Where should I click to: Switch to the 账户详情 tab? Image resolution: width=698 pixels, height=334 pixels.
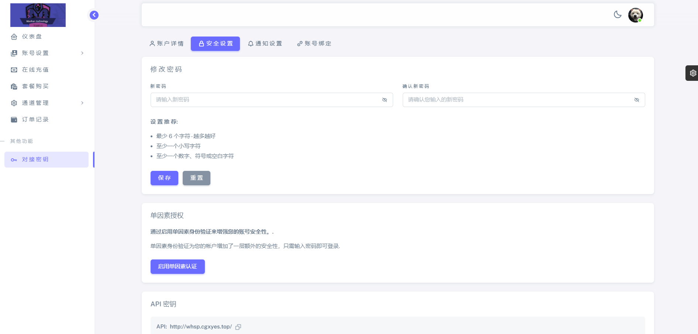coord(166,44)
